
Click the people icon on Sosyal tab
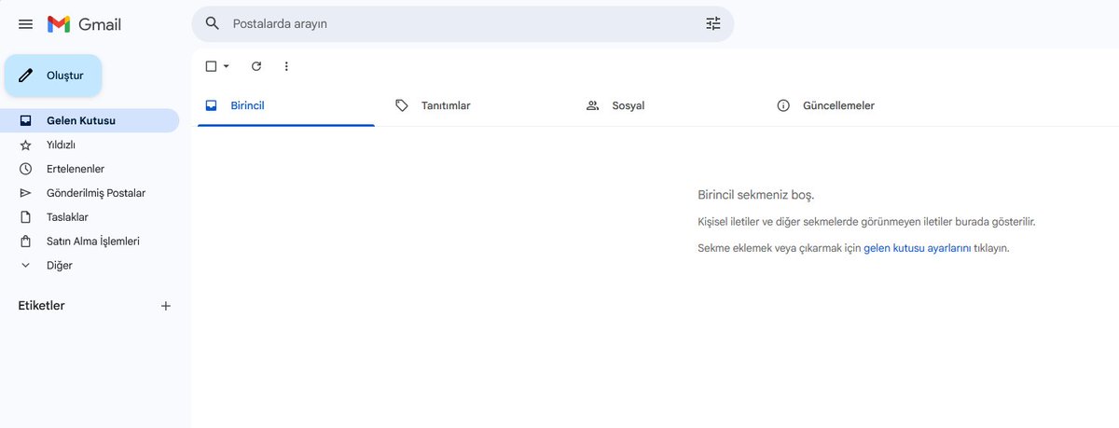point(592,105)
